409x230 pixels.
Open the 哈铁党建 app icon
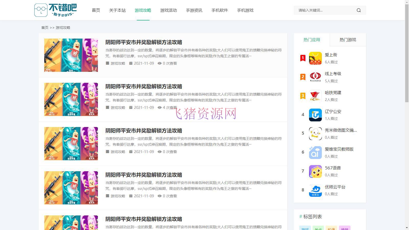315,96
